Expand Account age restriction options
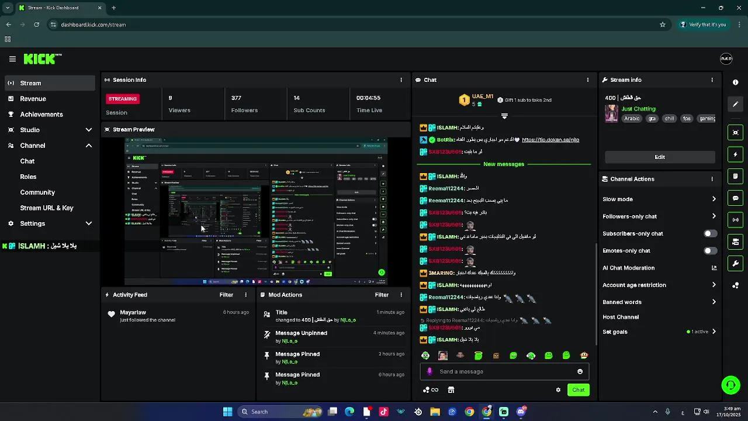Viewport: 748px width, 421px height. (714, 285)
